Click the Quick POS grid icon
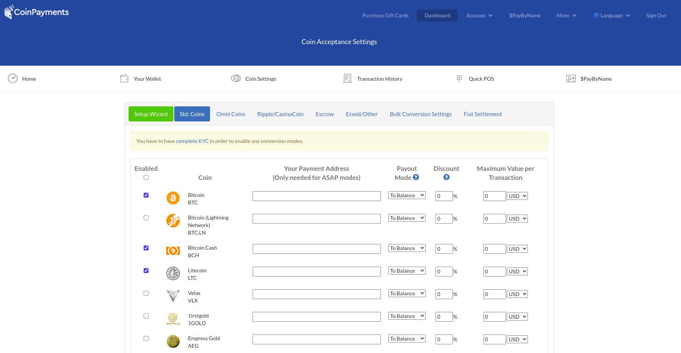The width and height of the screenshot is (681, 353). [459, 78]
